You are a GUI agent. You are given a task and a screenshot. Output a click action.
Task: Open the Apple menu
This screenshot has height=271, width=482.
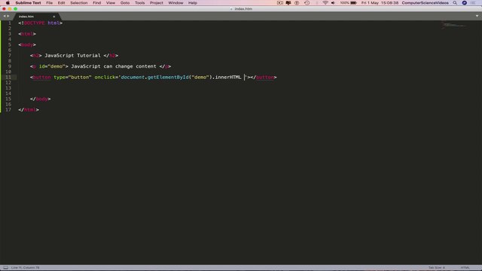click(x=8, y=3)
